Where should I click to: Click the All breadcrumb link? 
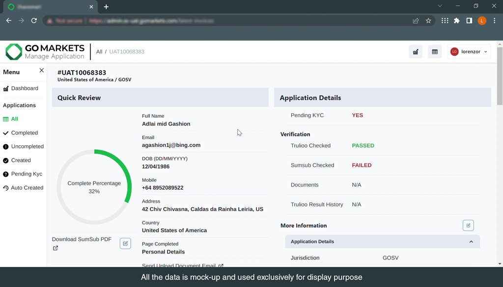(99, 52)
